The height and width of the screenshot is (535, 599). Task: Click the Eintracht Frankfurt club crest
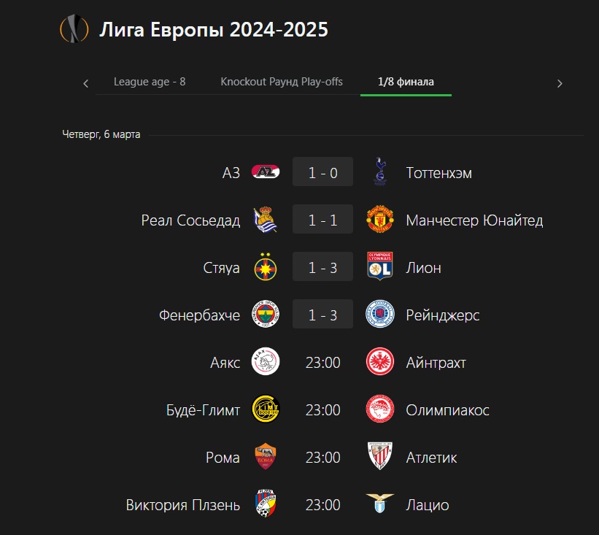coord(379,361)
